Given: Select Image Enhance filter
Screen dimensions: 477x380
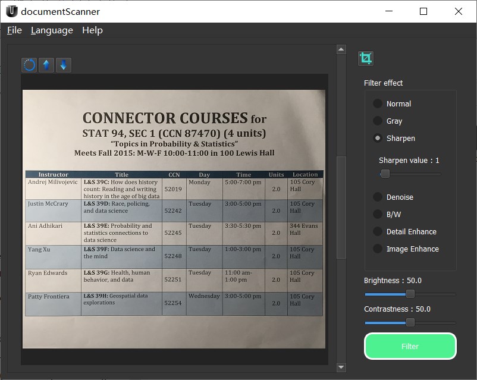Looking at the screenshot, I should coord(406,249).
